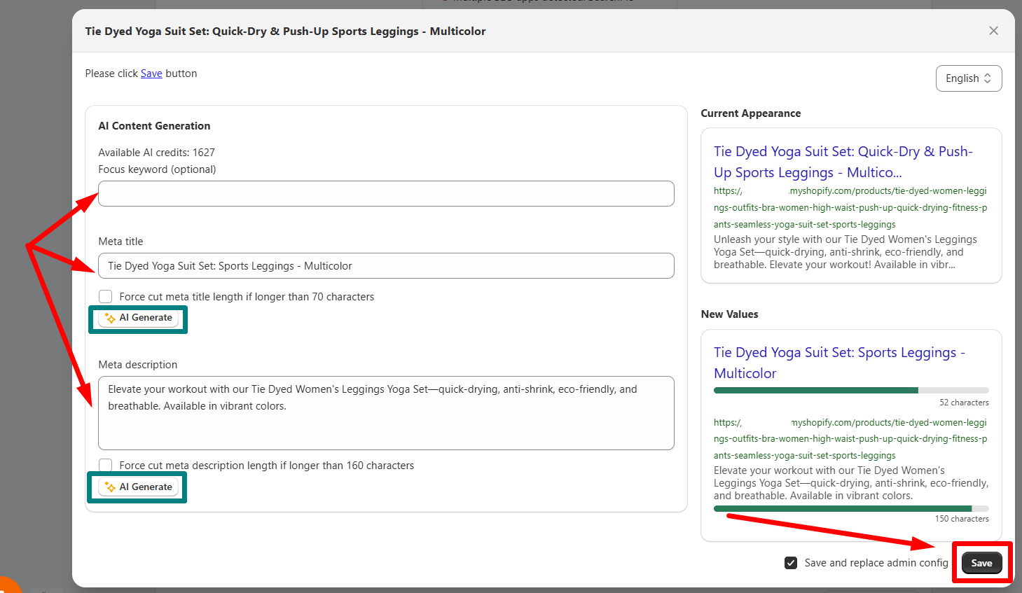Click the Save link in instructions
Viewport: 1022px width, 593px height.
pyautogui.click(x=151, y=74)
